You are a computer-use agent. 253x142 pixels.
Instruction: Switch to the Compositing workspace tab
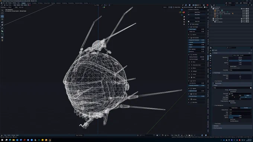(x=71, y=3)
